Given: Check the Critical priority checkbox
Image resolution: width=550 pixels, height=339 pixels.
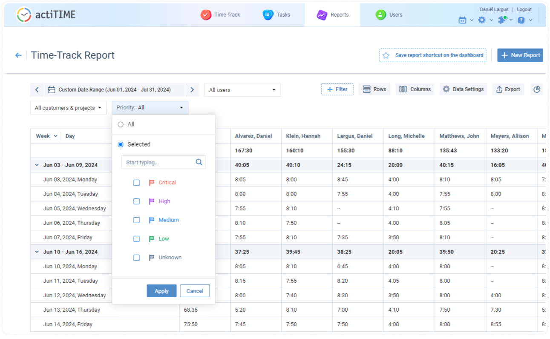Looking at the screenshot, I should pyautogui.click(x=136, y=183).
